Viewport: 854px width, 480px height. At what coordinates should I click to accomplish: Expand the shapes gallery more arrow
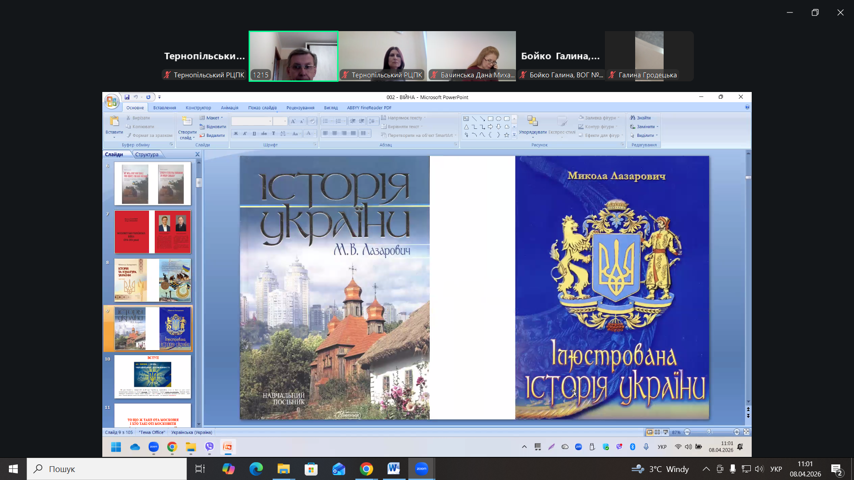pos(514,135)
